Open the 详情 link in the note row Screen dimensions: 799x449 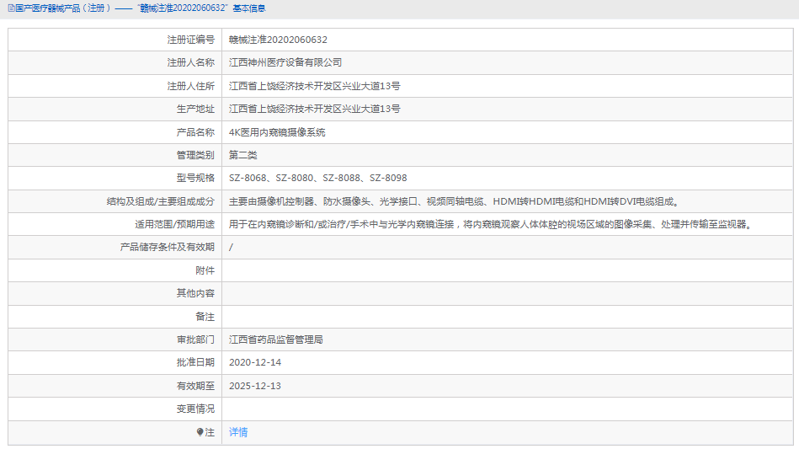(238, 432)
